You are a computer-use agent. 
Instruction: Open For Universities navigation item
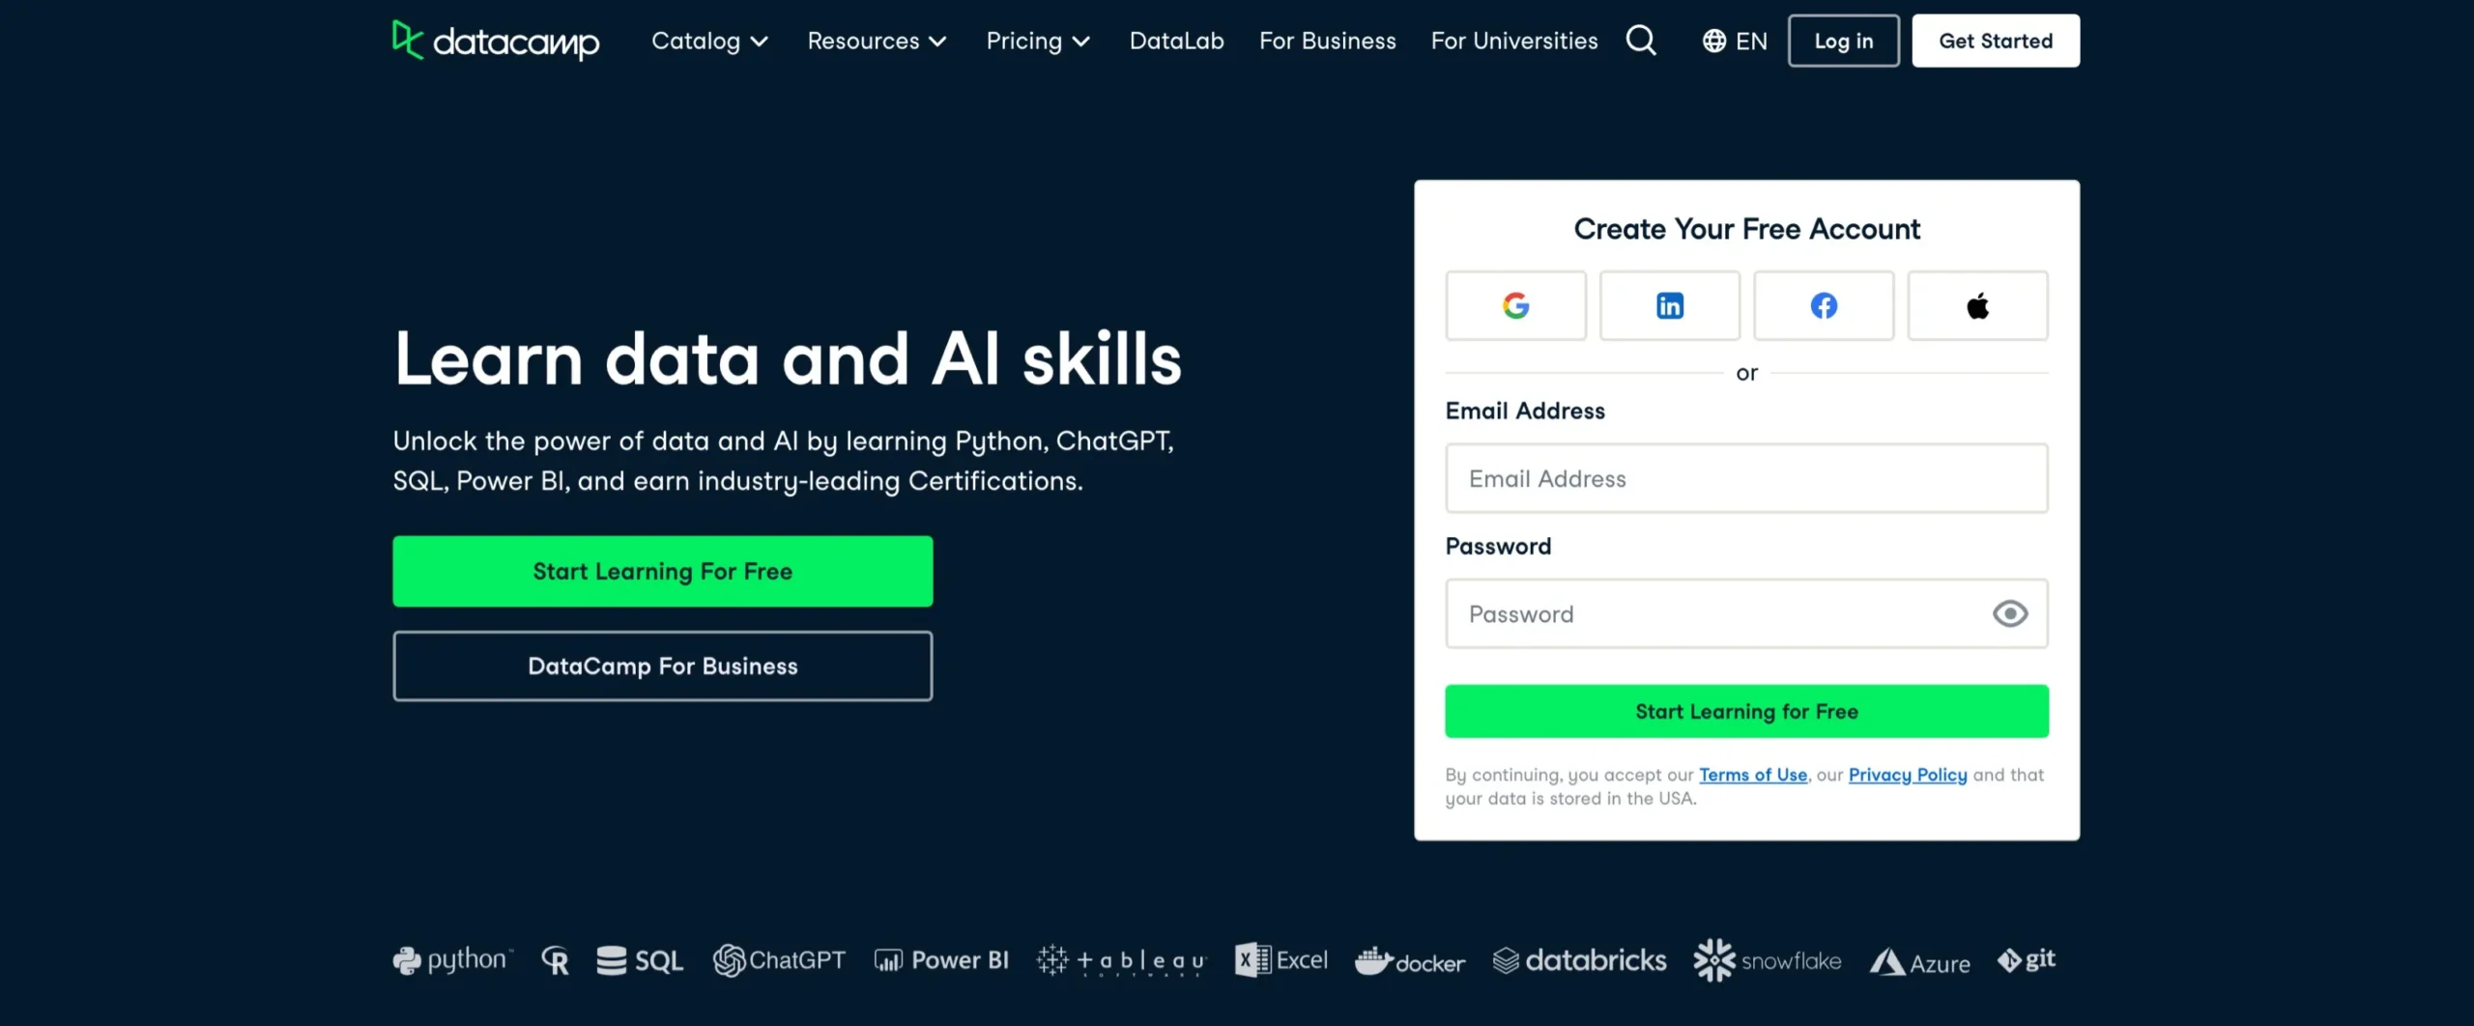1513,41
